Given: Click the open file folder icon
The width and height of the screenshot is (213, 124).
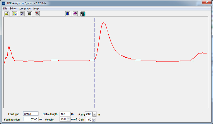Looking at the screenshot, I should (7, 14).
